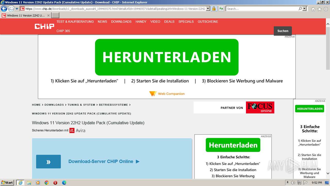Open the network tray icon

pos(299,183)
